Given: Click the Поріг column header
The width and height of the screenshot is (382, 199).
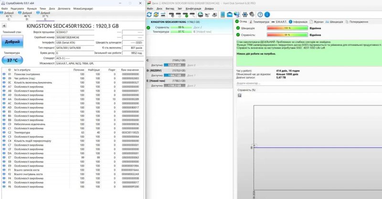Looking at the screenshot, I should click(x=112, y=70).
